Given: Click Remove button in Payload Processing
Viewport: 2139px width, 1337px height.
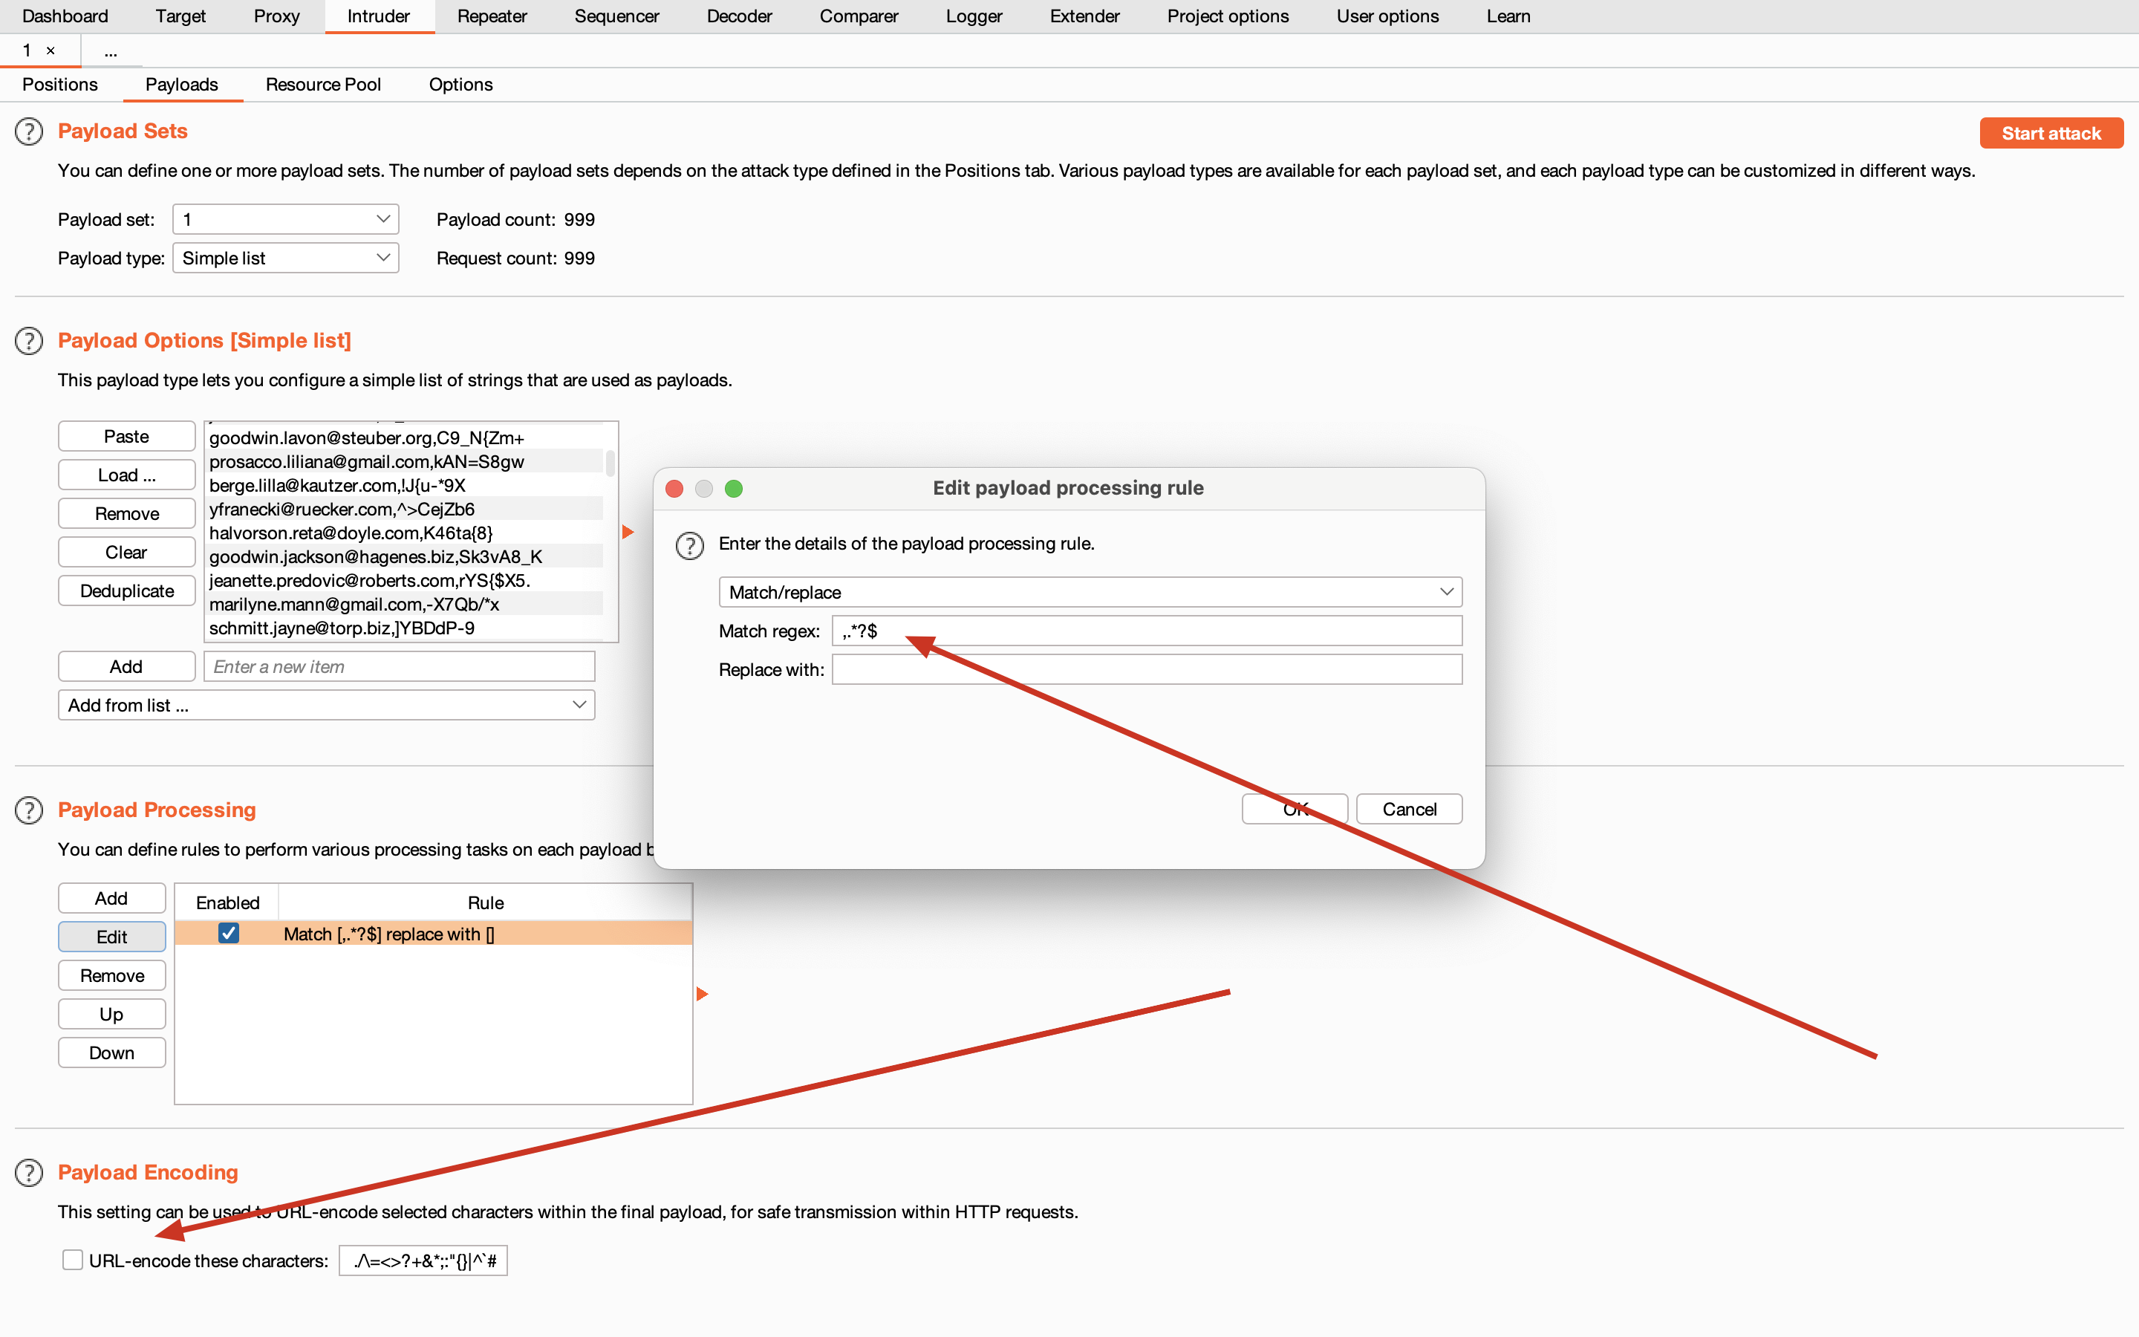Looking at the screenshot, I should pyautogui.click(x=111, y=975).
